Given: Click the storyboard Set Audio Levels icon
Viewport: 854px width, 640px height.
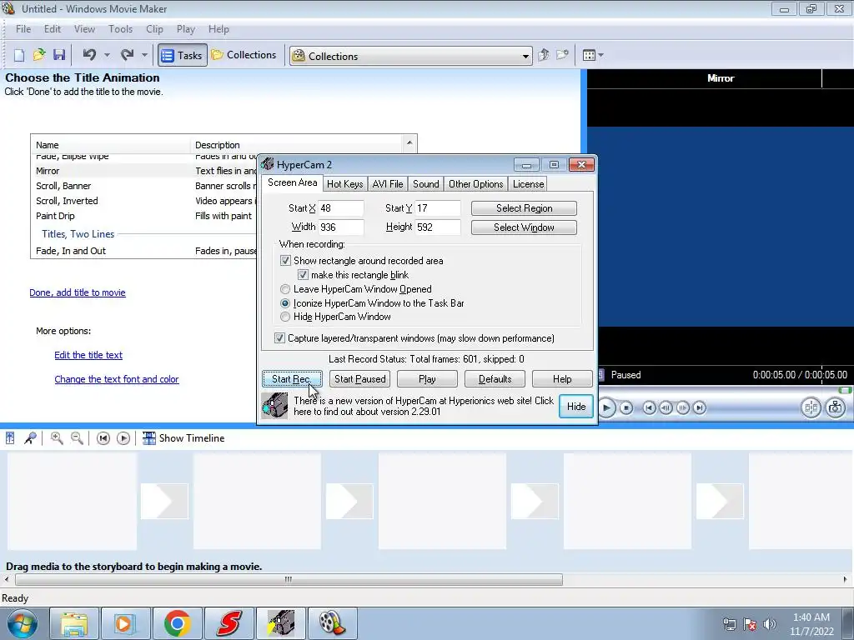Looking at the screenshot, I should [10, 438].
